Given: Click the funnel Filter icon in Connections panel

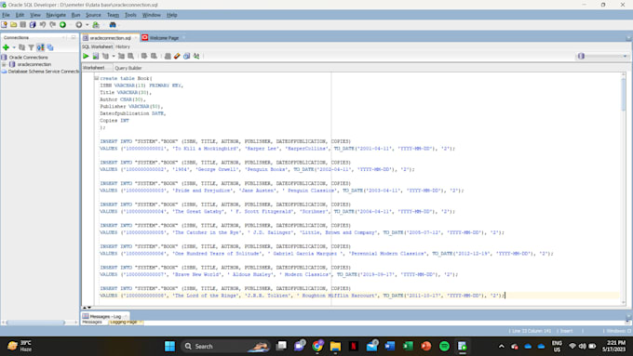Looking at the screenshot, I should coord(31,47).
